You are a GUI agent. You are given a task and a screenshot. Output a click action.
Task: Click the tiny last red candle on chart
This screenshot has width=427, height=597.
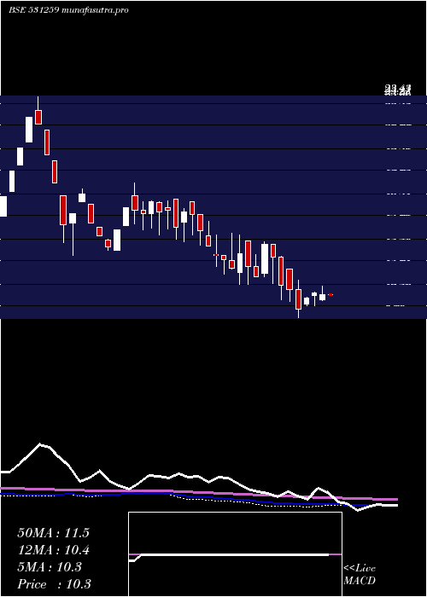330,295
